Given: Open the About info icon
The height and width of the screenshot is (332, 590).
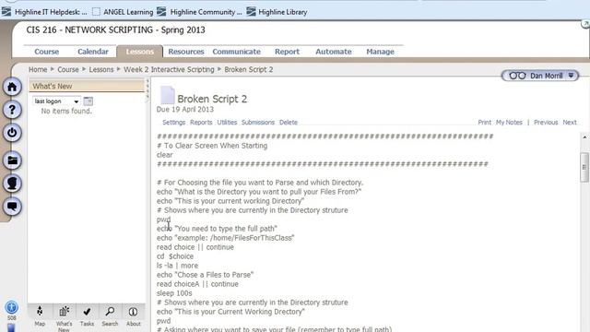Looking at the screenshot, I should 133,315.
